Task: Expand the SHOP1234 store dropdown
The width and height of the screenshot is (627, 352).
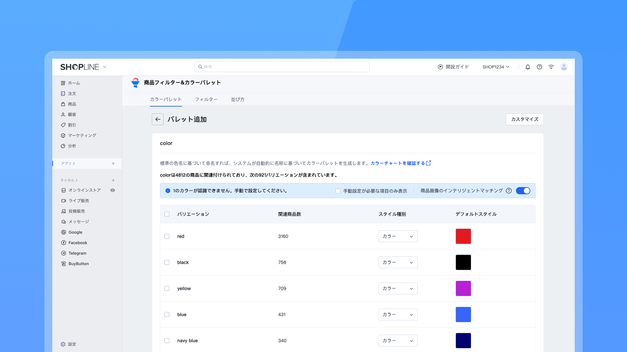Action: [x=496, y=67]
